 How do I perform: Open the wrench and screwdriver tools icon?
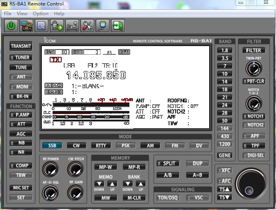(87, 26)
